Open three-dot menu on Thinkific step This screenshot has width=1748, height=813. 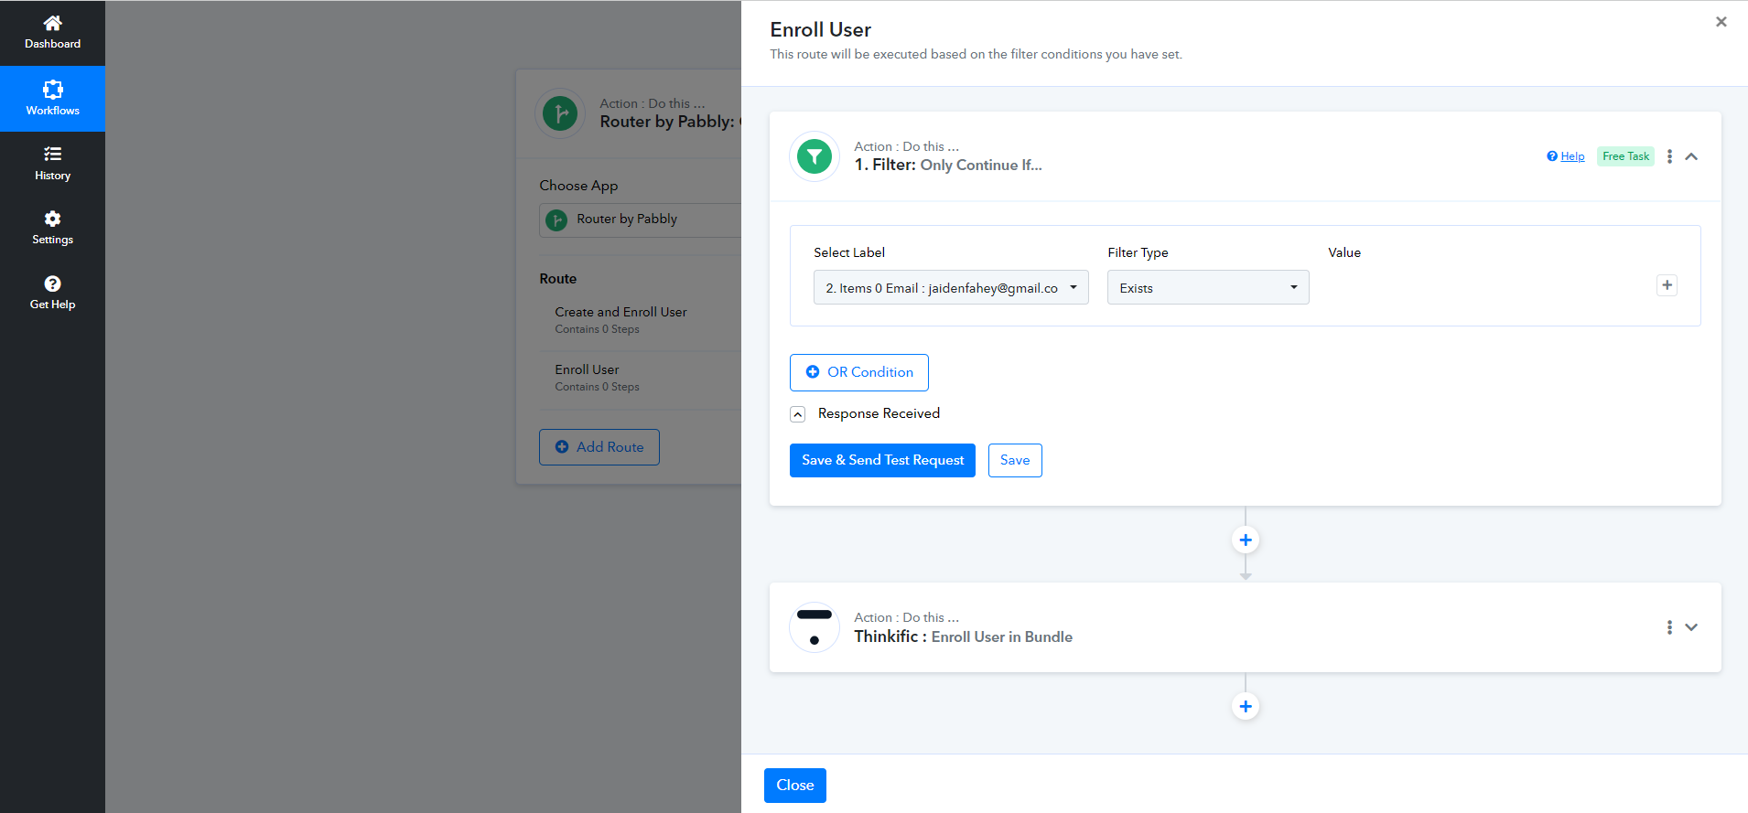[1669, 627]
